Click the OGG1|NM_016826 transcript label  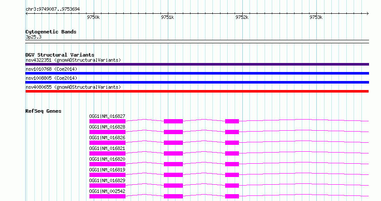tap(107, 138)
